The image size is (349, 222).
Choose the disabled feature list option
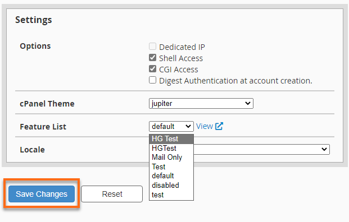click(171, 185)
